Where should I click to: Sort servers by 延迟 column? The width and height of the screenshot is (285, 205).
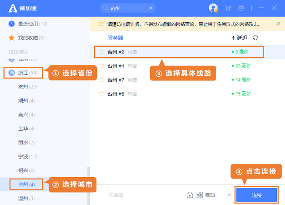point(239,38)
